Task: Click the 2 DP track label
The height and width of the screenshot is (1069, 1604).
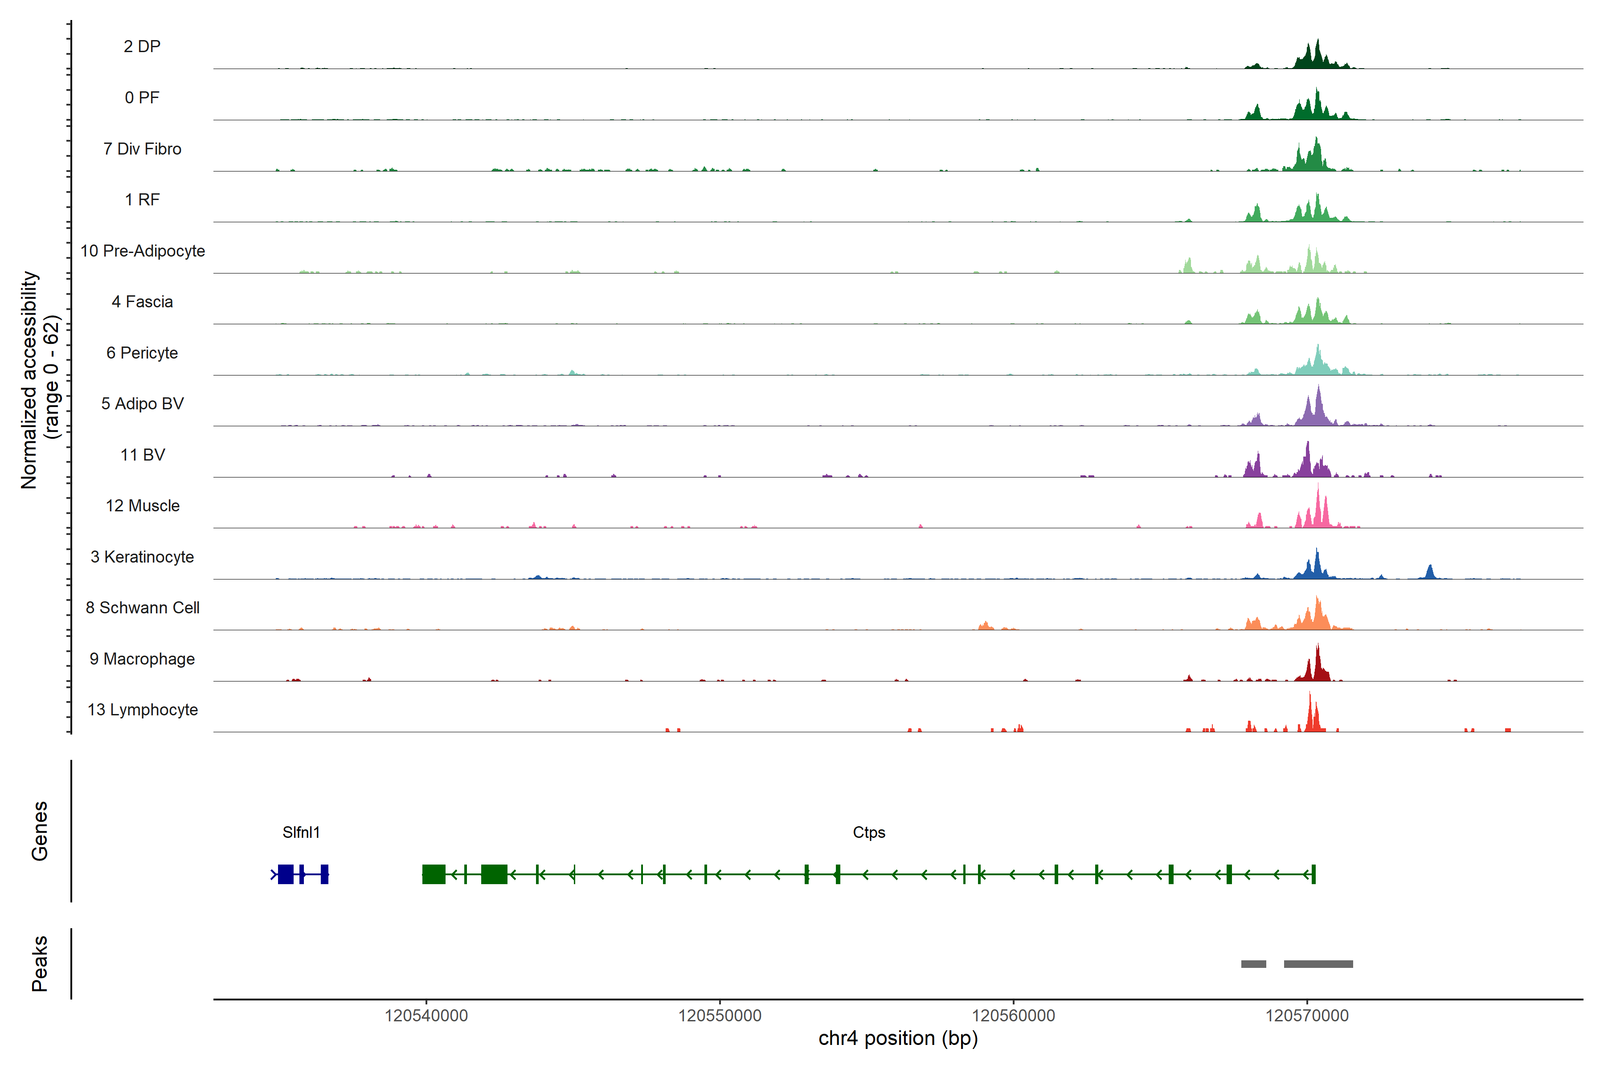Action: coord(142,46)
